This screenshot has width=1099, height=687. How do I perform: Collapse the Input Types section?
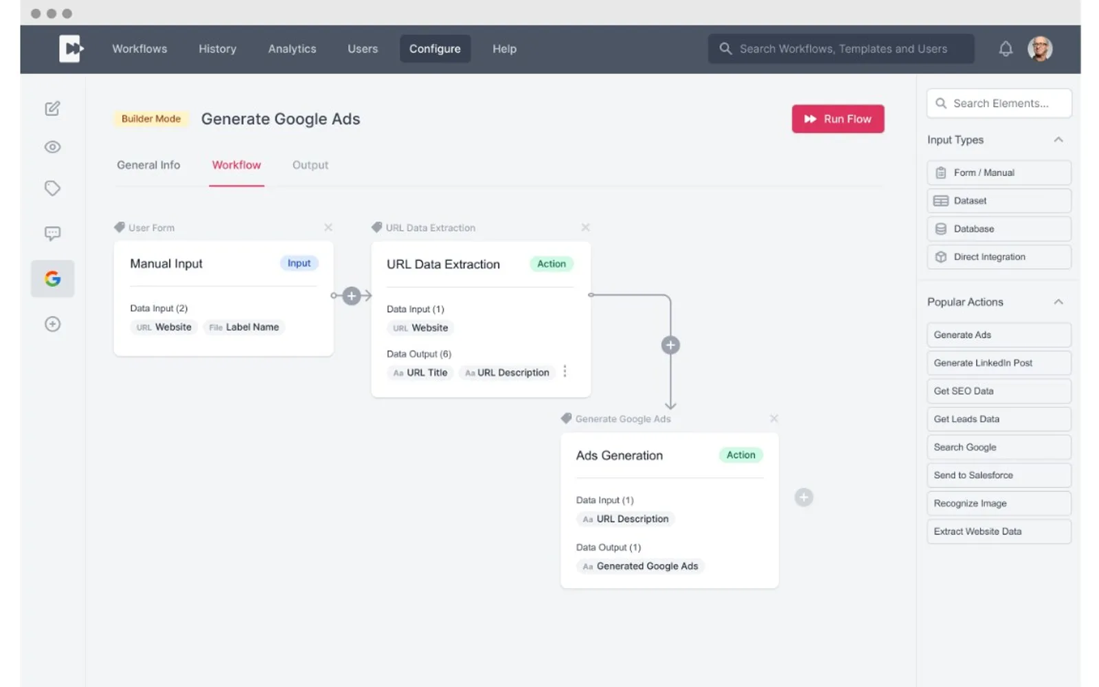1058,139
